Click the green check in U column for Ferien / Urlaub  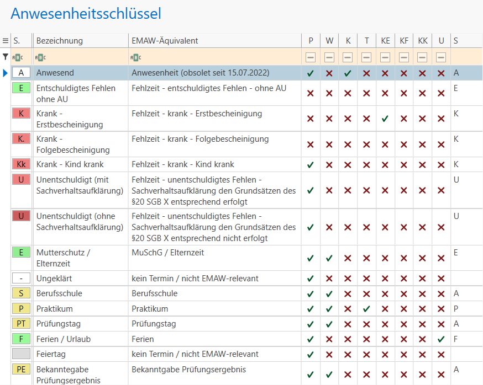coord(441,339)
